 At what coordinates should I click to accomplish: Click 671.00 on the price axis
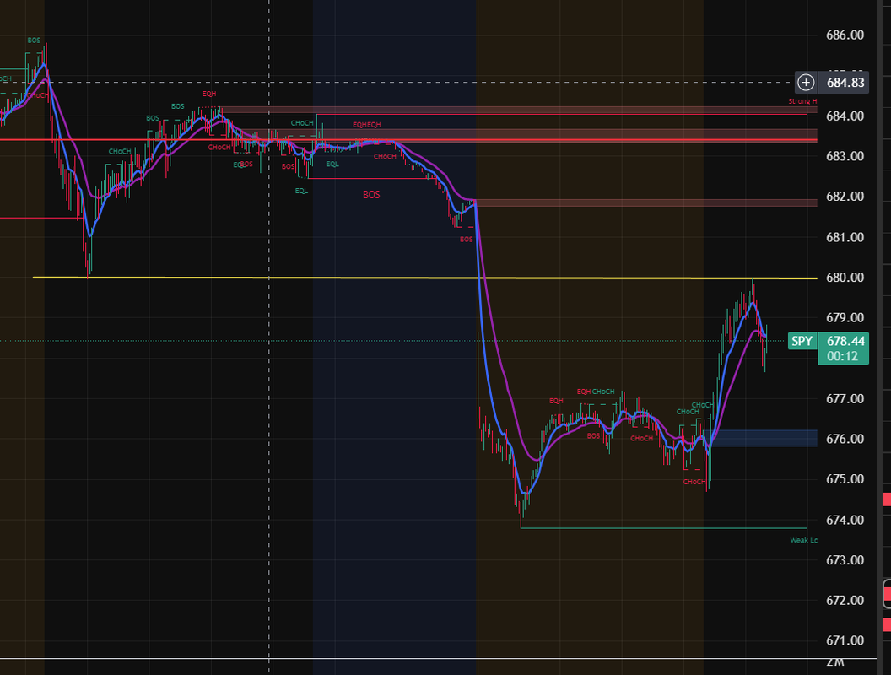point(845,641)
